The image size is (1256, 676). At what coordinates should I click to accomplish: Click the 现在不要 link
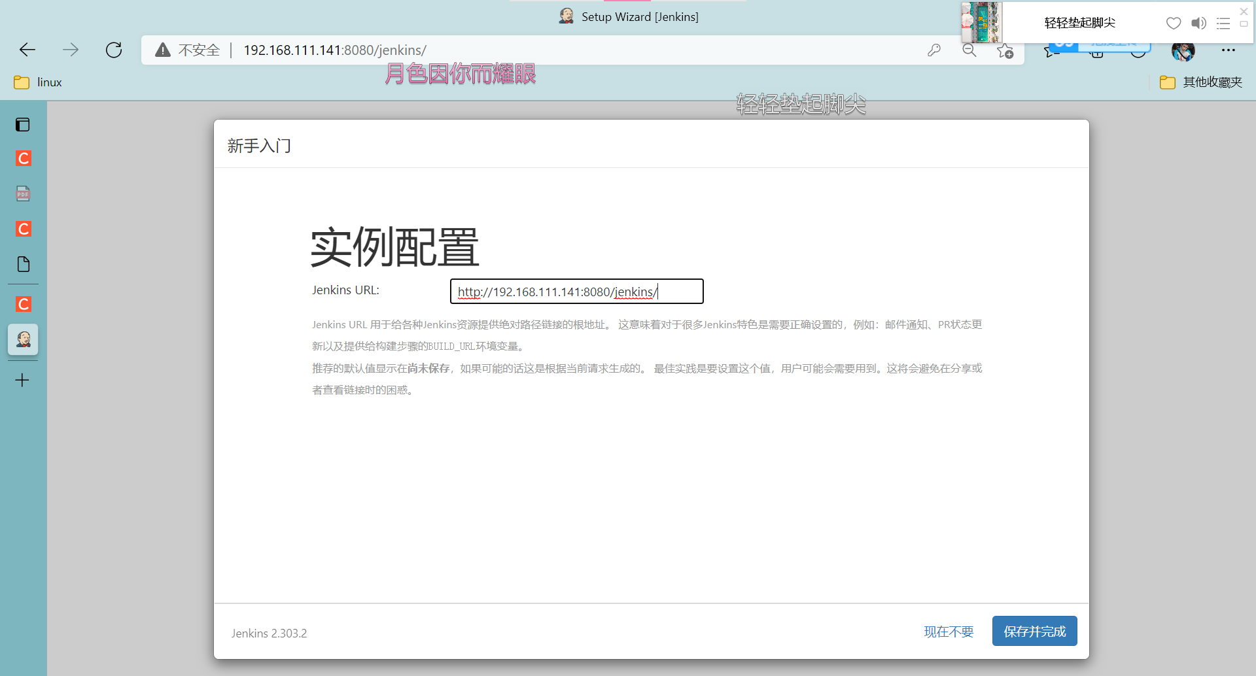pos(949,632)
